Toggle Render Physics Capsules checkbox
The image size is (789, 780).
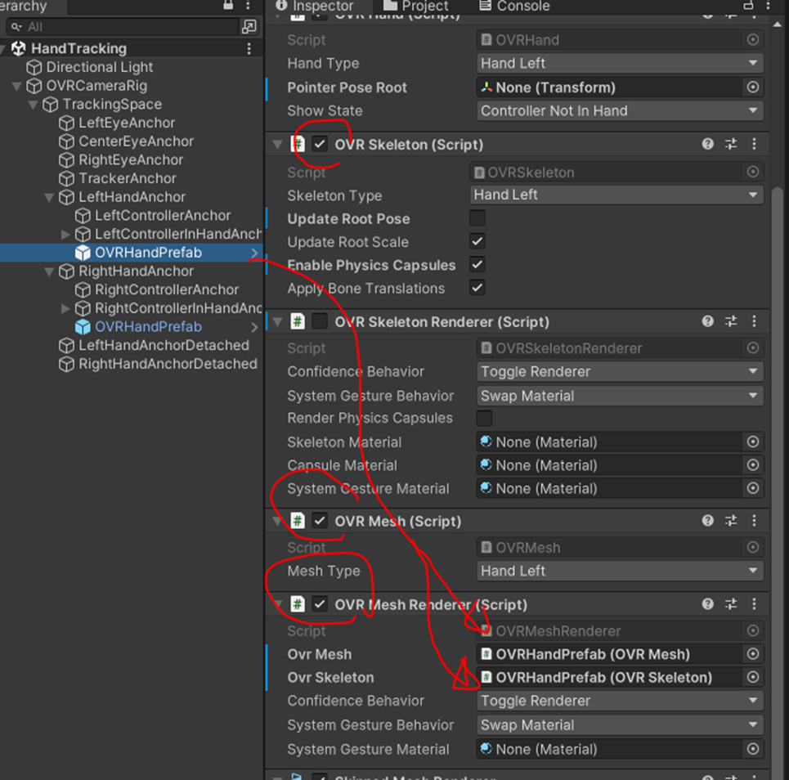click(484, 418)
